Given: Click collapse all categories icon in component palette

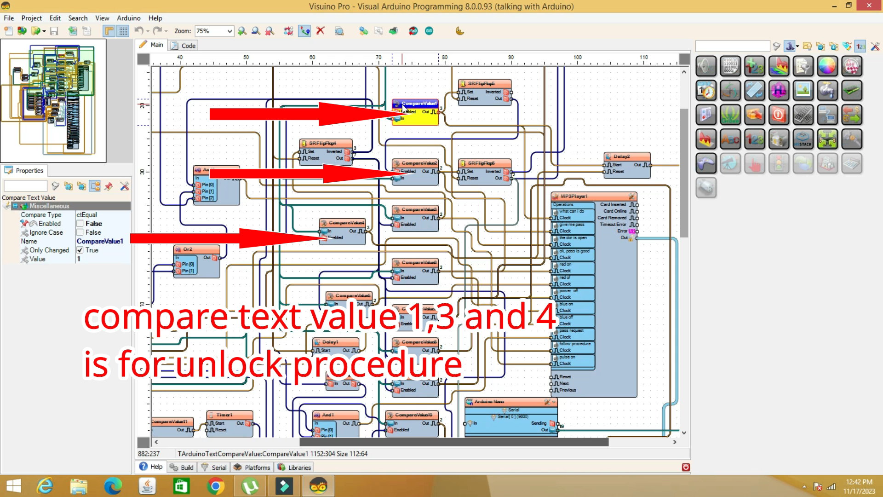Looking at the screenshot, I should (x=821, y=46).
